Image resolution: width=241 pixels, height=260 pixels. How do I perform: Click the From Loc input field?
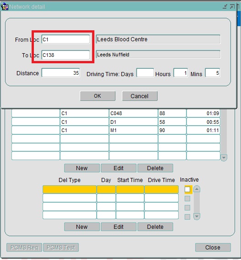(66, 39)
